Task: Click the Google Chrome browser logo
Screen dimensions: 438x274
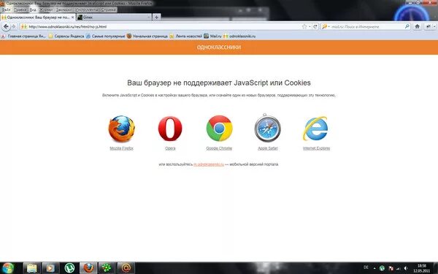Action: (x=219, y=129)
